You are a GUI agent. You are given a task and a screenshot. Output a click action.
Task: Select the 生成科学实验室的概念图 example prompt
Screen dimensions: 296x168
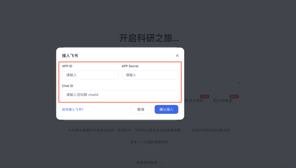pyautogui.click(x=211, y=130)
